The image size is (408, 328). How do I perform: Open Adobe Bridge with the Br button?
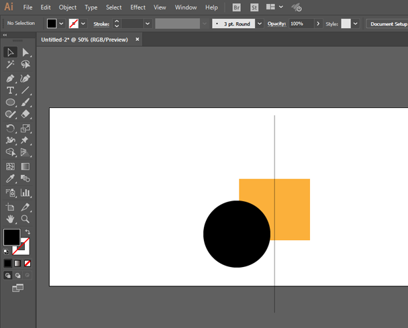(x=237, y=7)
